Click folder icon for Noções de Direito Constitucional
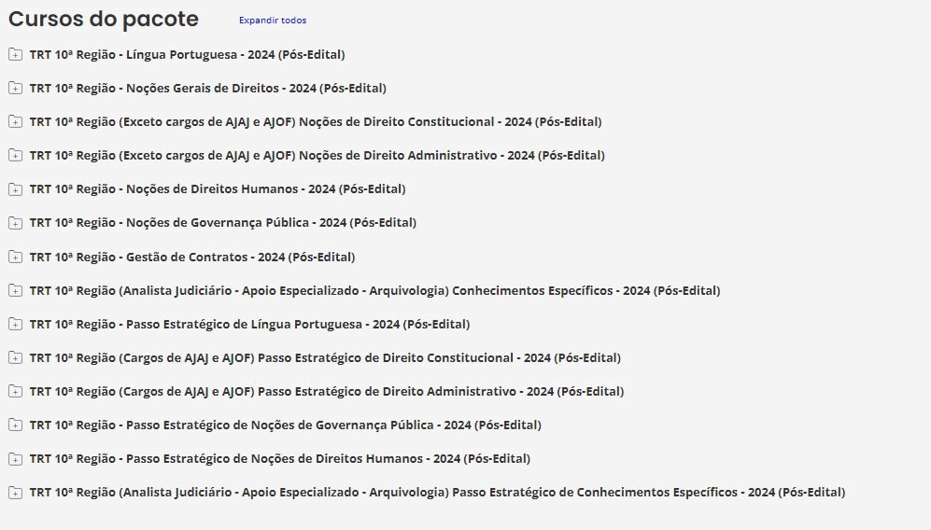 point(15,122)
